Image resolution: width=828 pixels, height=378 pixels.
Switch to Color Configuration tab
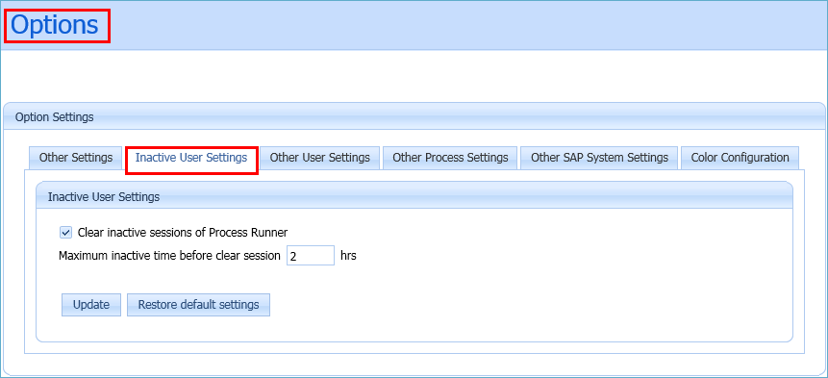(x=740, y=158)
